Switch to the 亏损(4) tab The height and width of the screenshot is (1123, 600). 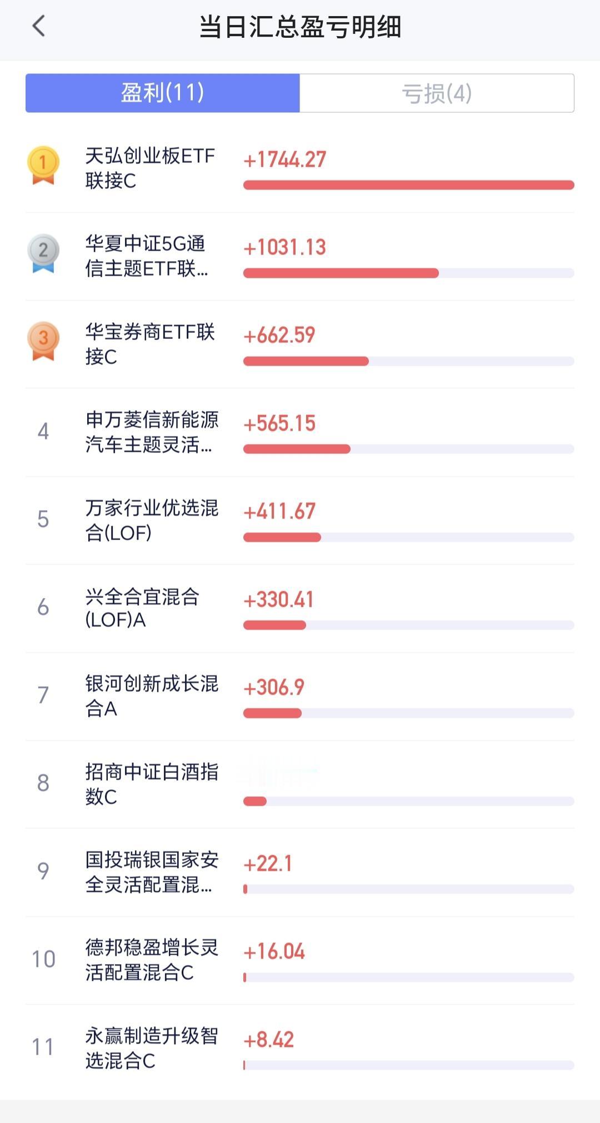(437, 93)
